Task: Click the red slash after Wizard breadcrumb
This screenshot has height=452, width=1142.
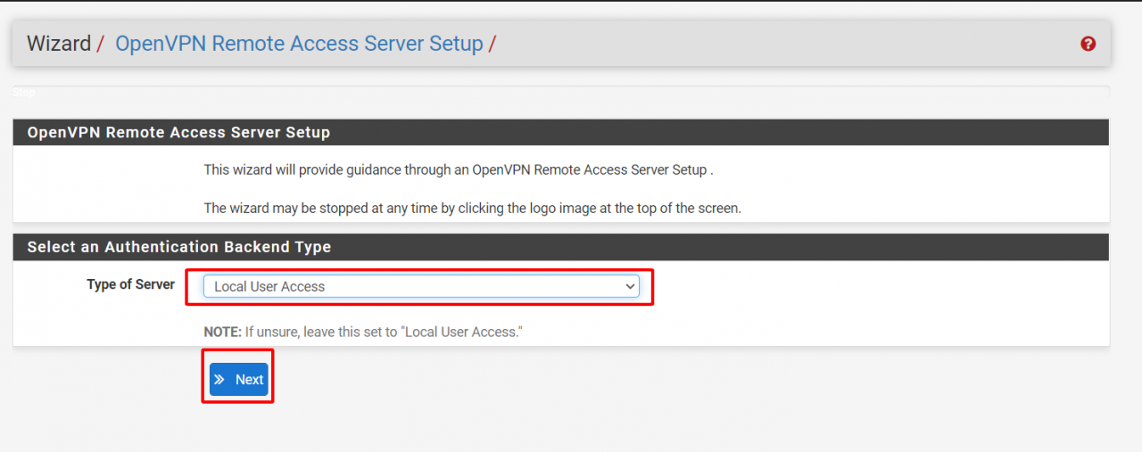Action: (x=101, y=44)
